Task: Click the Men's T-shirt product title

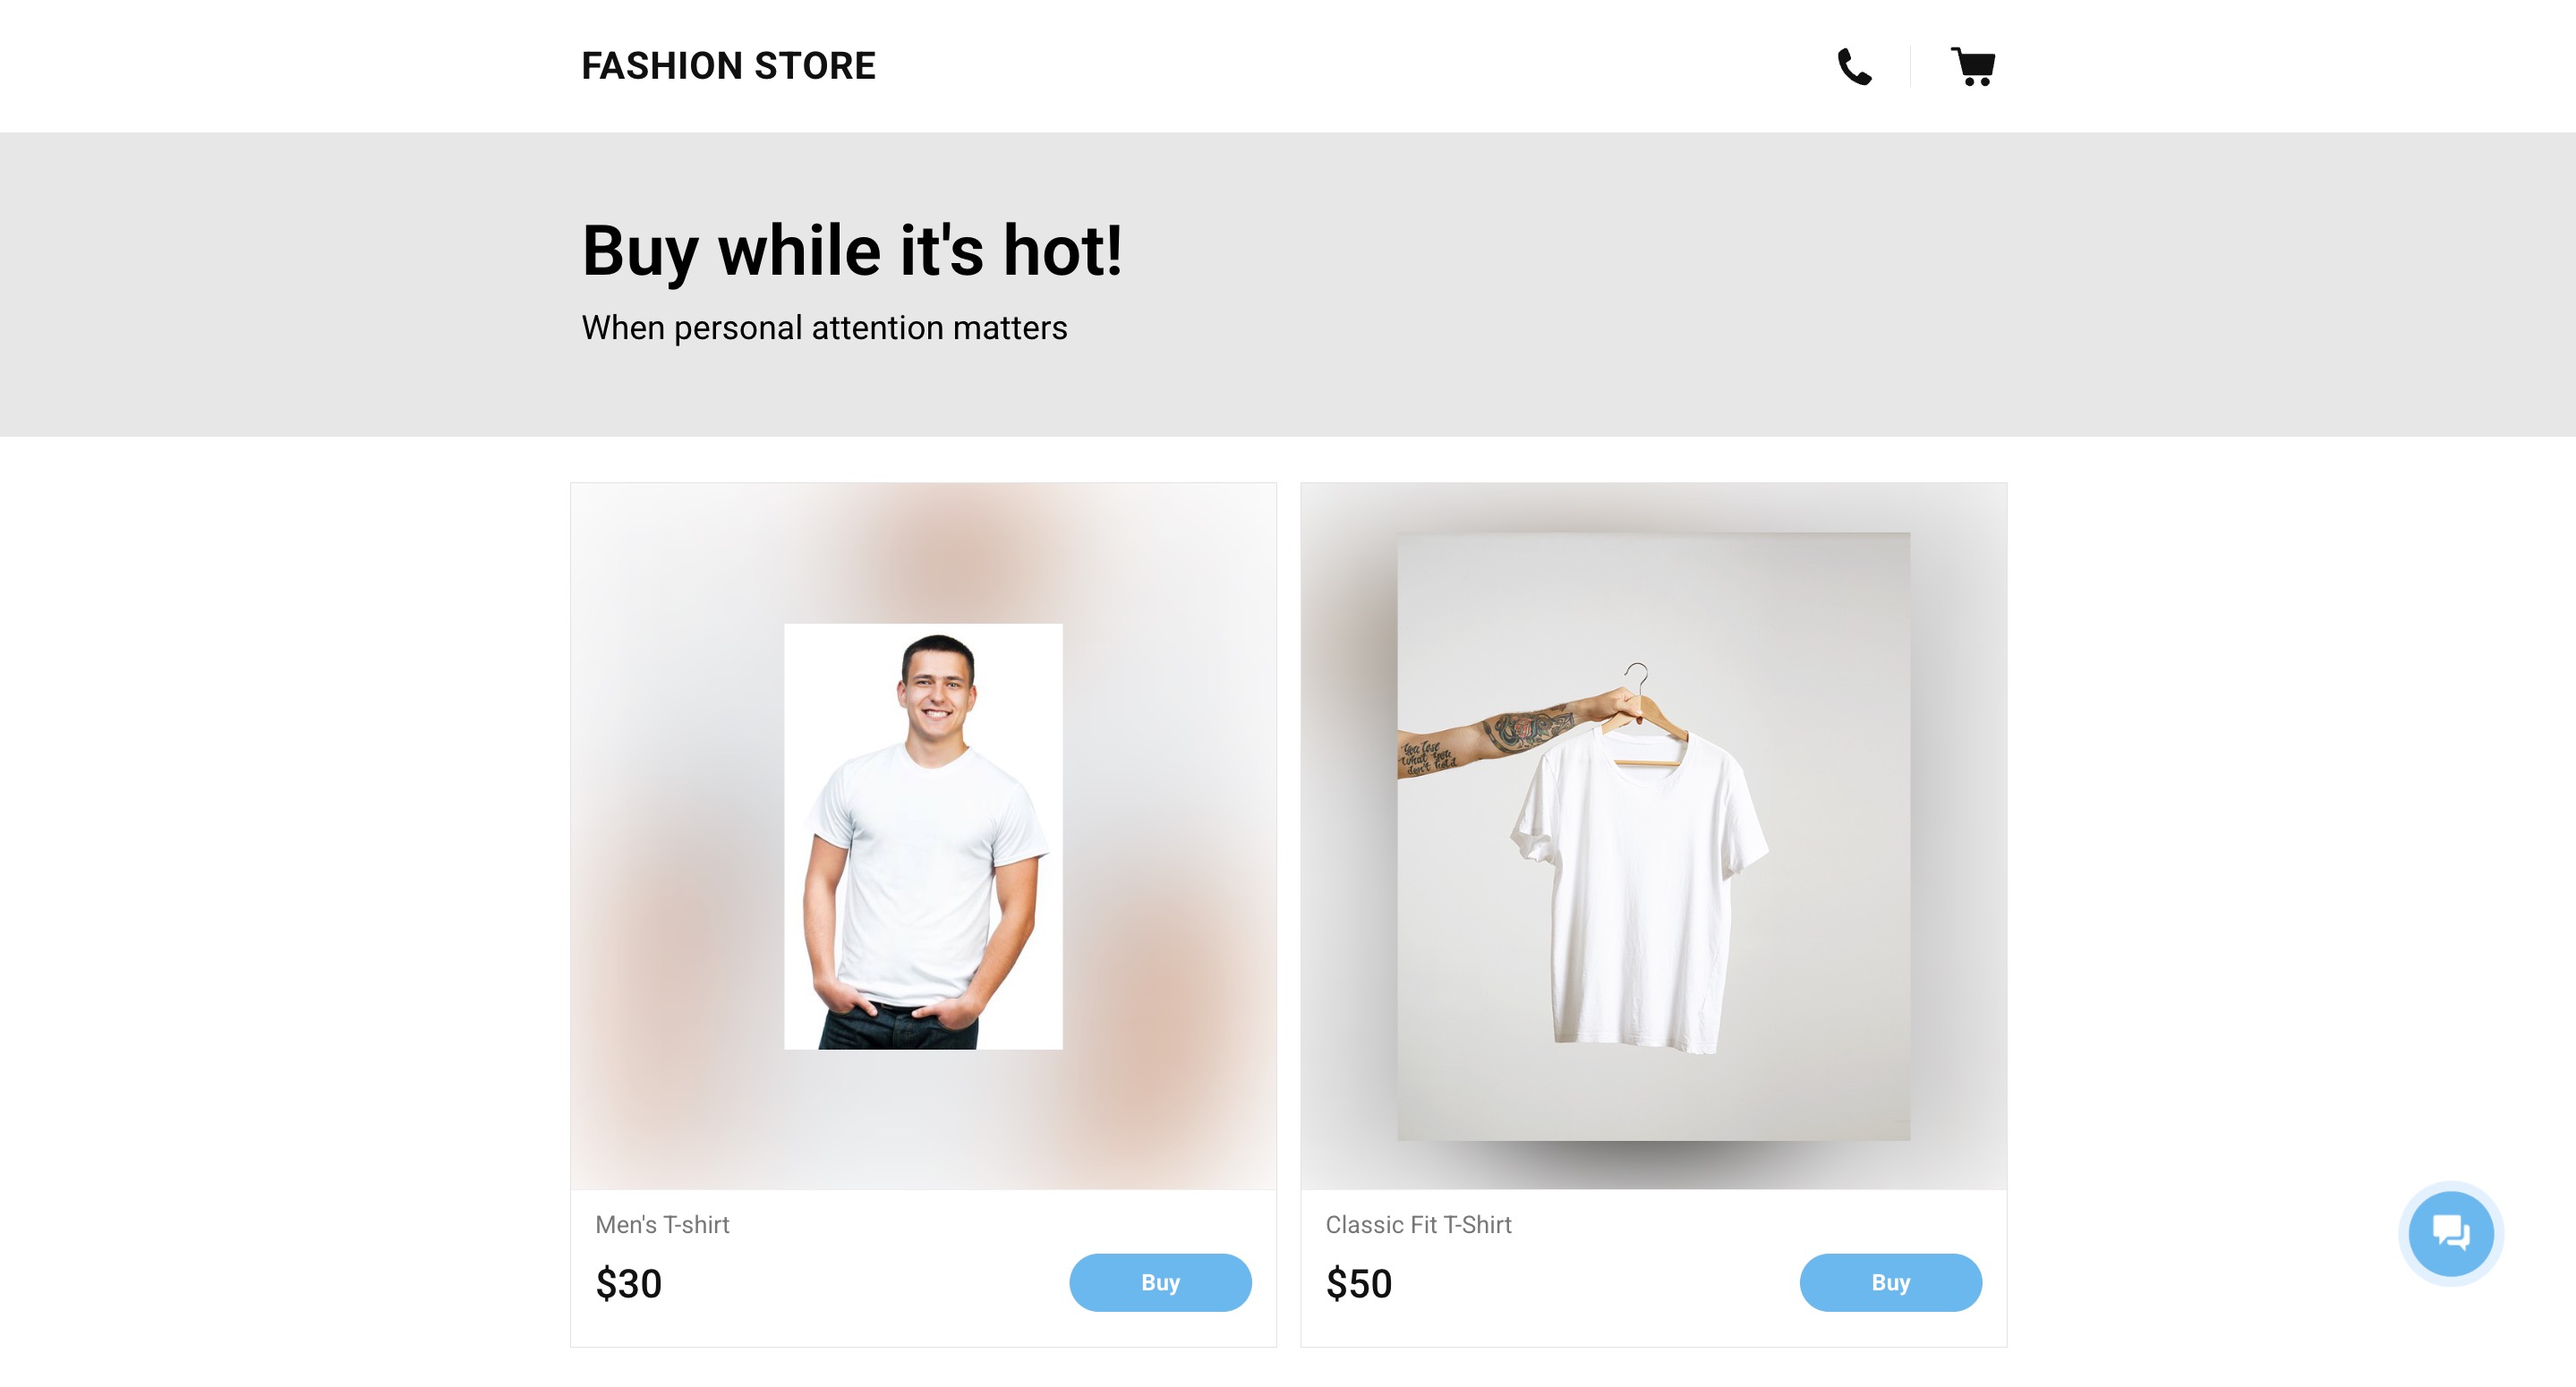Action: pyautogui.click(x=662, y=1224)
